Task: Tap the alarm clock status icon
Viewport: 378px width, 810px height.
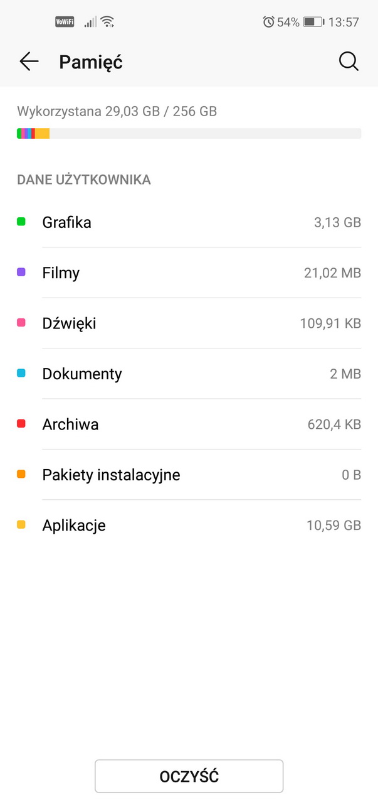Action: (x=268, y=22)
